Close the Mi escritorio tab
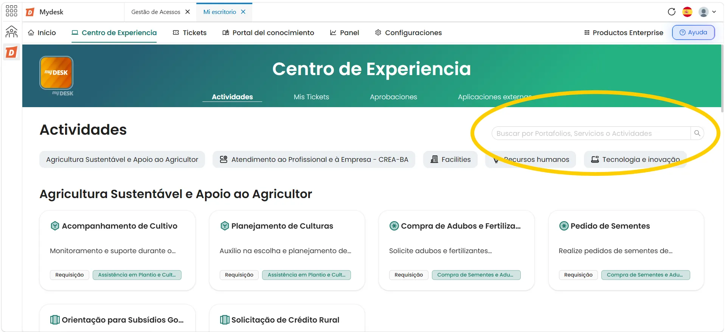 (x=243, y=12)
